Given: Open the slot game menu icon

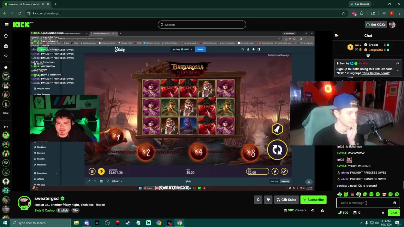Looking at the screenshot, I should [x=92, y=171].
